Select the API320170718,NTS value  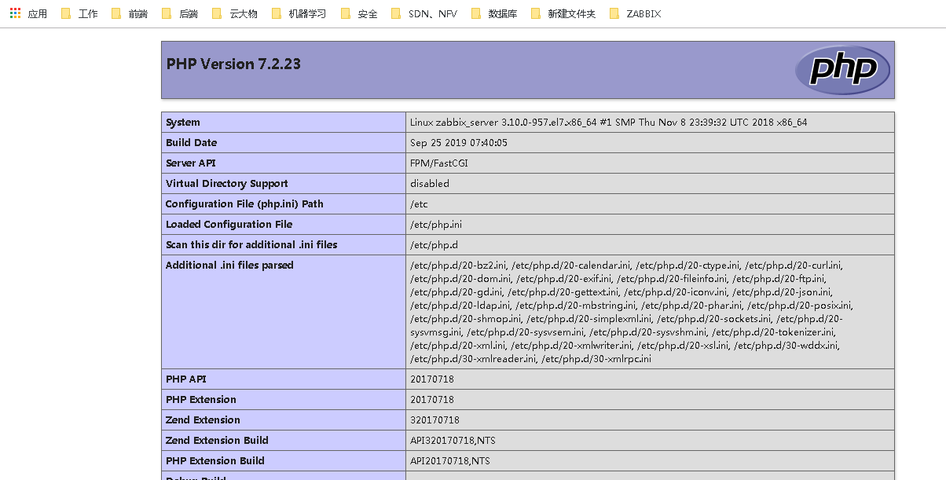[x=453, y=441]
